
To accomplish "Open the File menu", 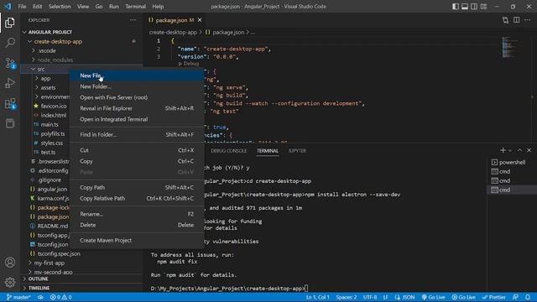I will 23,7.
